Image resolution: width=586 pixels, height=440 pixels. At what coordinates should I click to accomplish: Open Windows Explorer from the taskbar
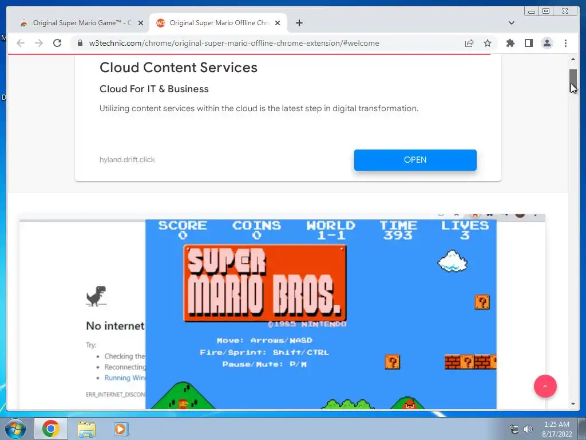pyautogui.click(x=86, y=429)
